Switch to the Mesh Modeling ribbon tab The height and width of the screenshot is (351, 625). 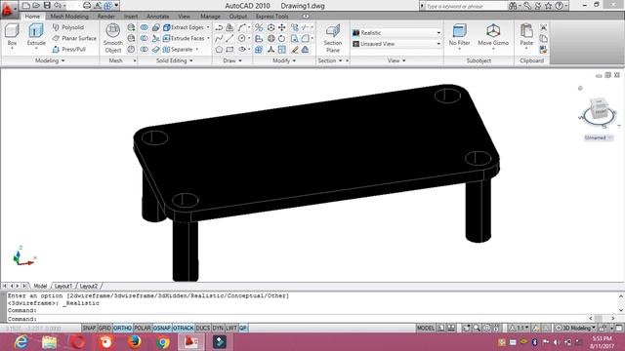(69, 17)
